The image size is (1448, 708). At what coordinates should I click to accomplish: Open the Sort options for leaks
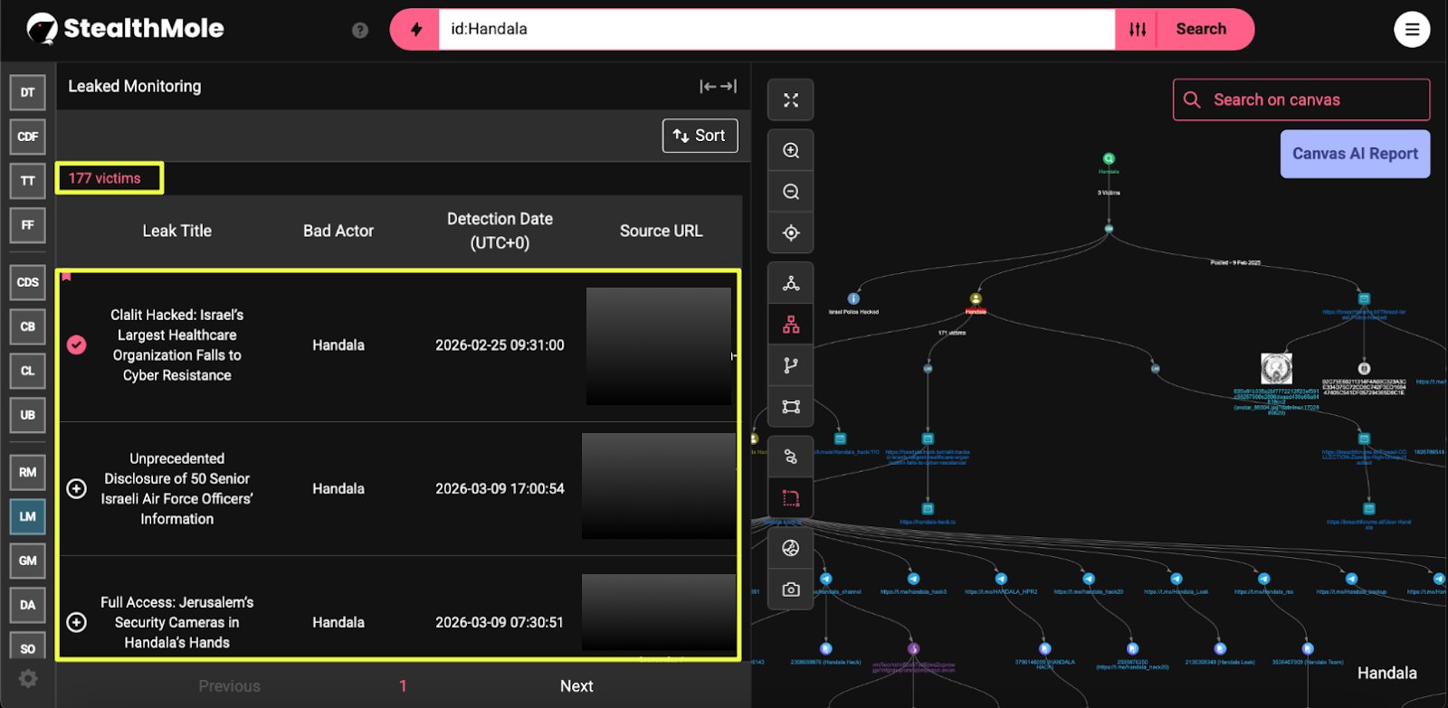pyautogui.click(x=700, y=136)
